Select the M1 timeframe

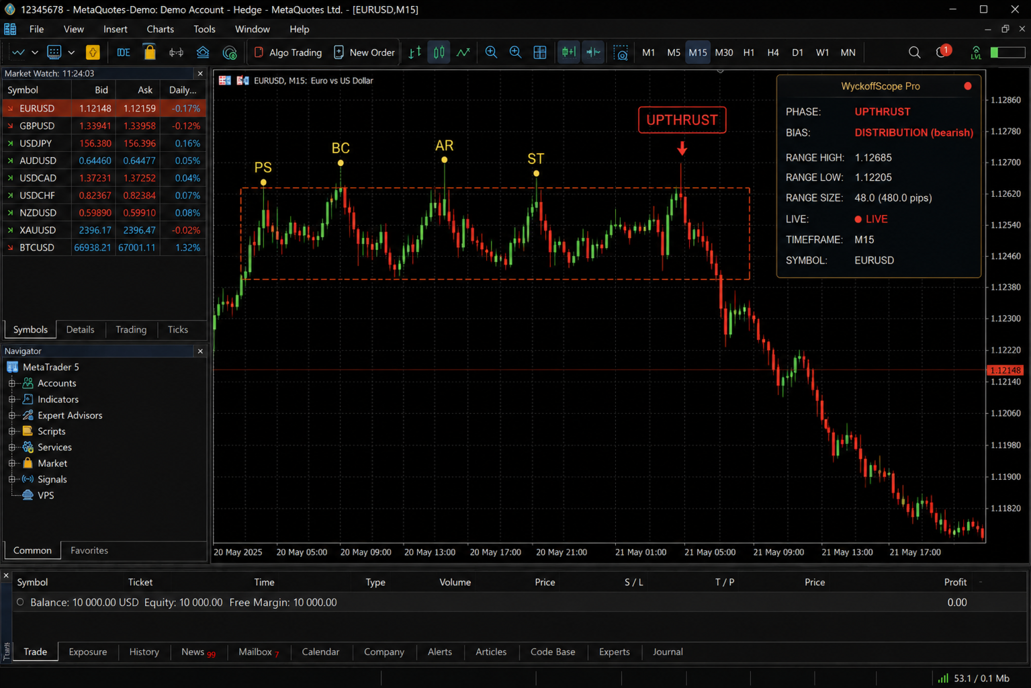point(649,52)
